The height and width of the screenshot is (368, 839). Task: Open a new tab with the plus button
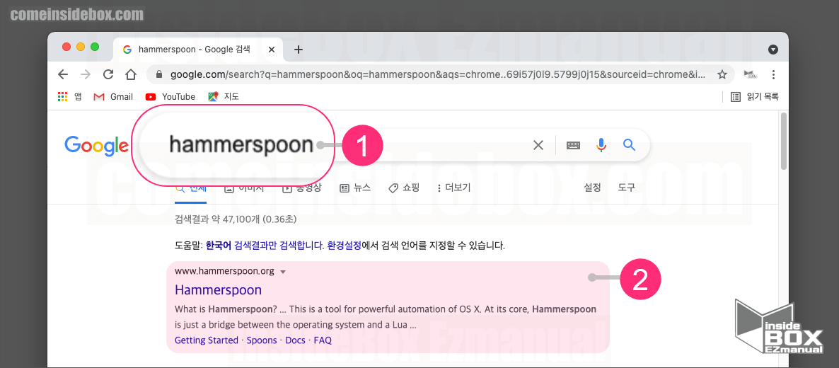(299, 50)
